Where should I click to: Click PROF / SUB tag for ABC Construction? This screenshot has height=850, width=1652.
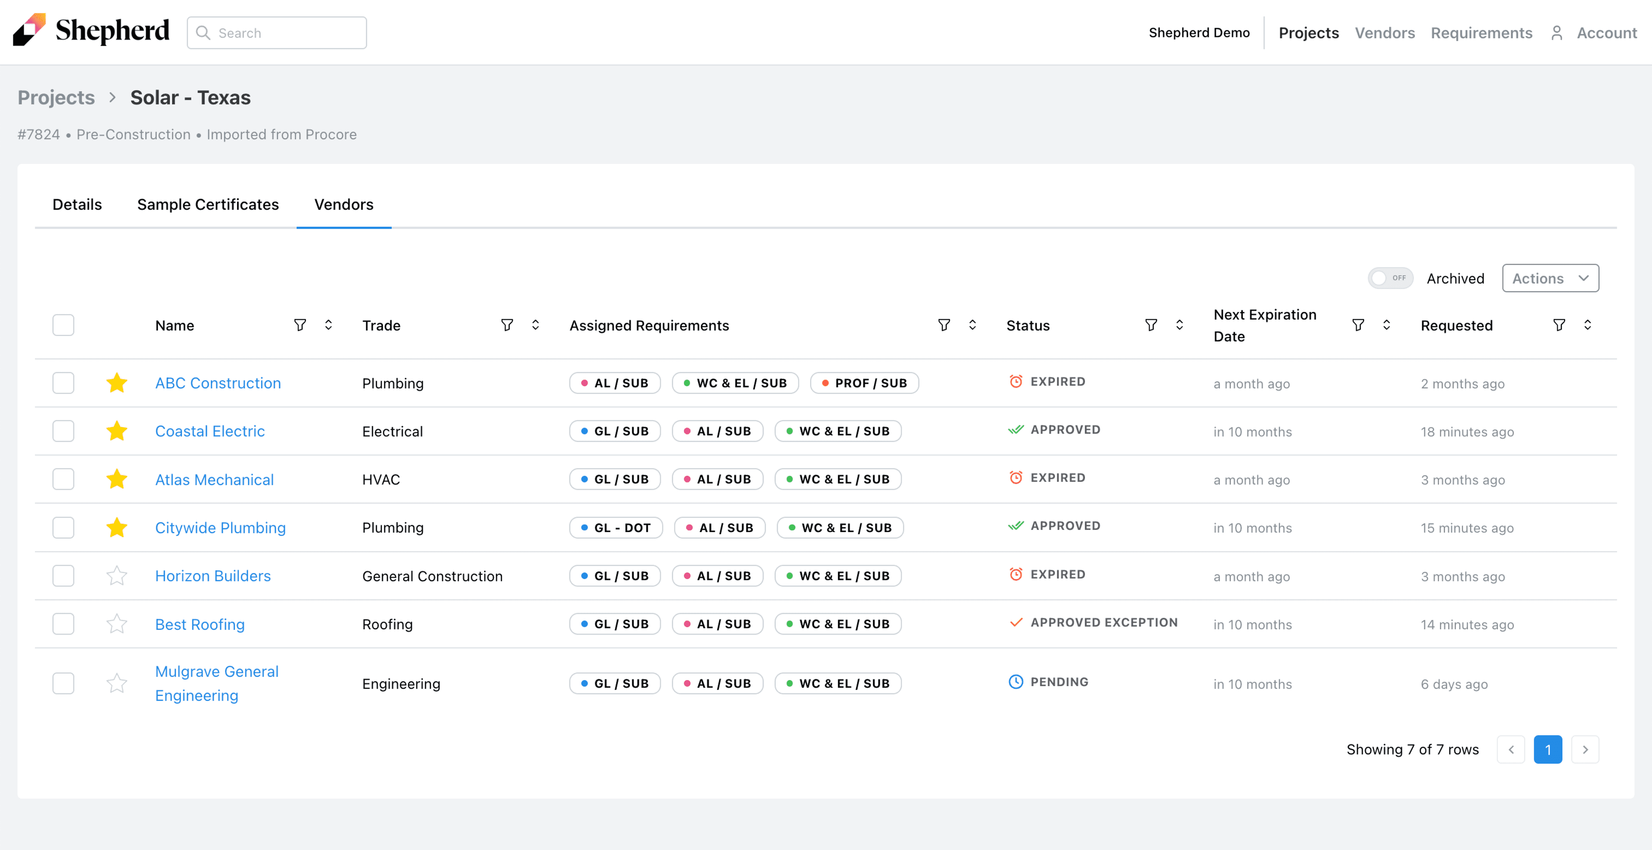[864, 383]
